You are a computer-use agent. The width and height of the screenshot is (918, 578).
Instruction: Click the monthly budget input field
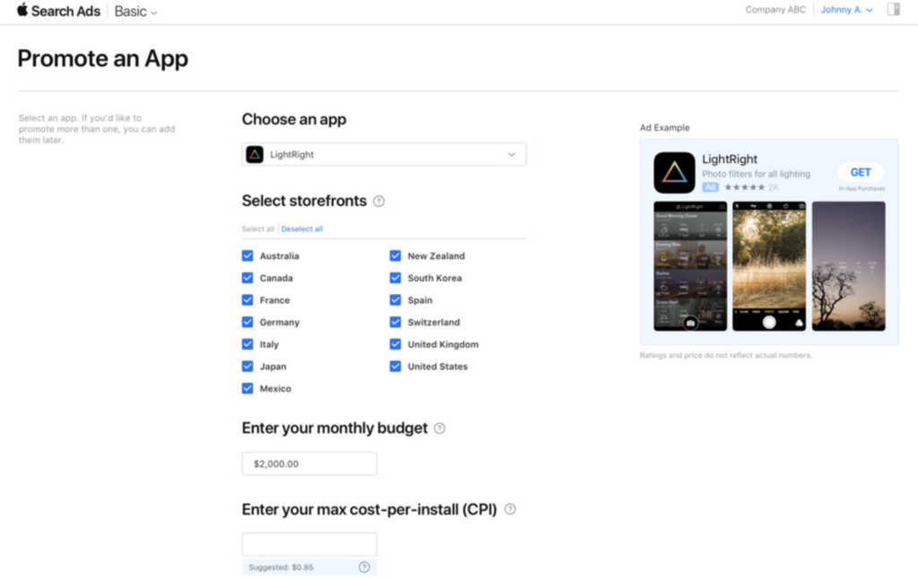click(x=308, y=463)
